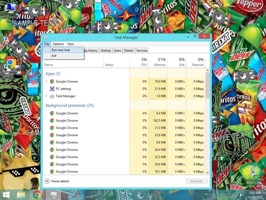Select the Chrome icon using 26.4 MB
This screenshot has width=266, height=200.
(x=52, y=150)
